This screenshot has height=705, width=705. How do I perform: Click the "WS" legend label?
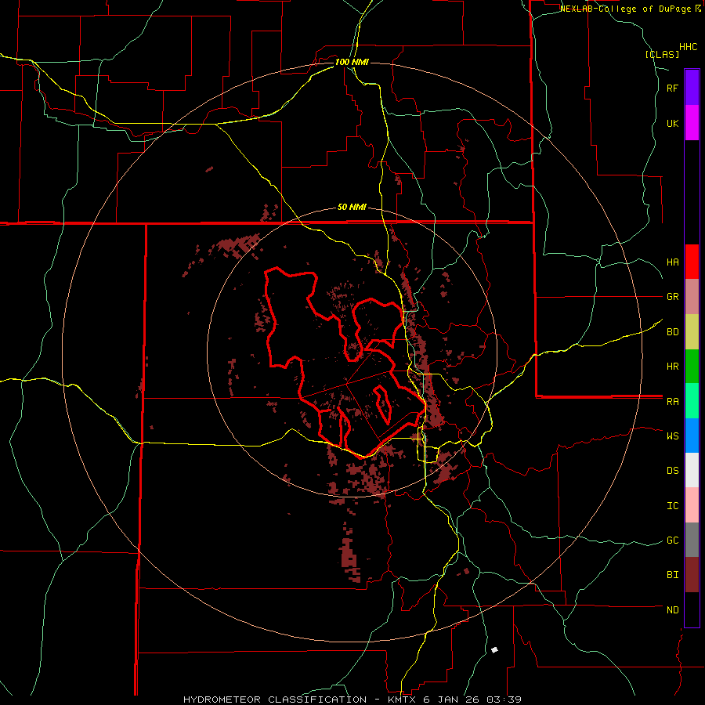(x=672, y=436)
